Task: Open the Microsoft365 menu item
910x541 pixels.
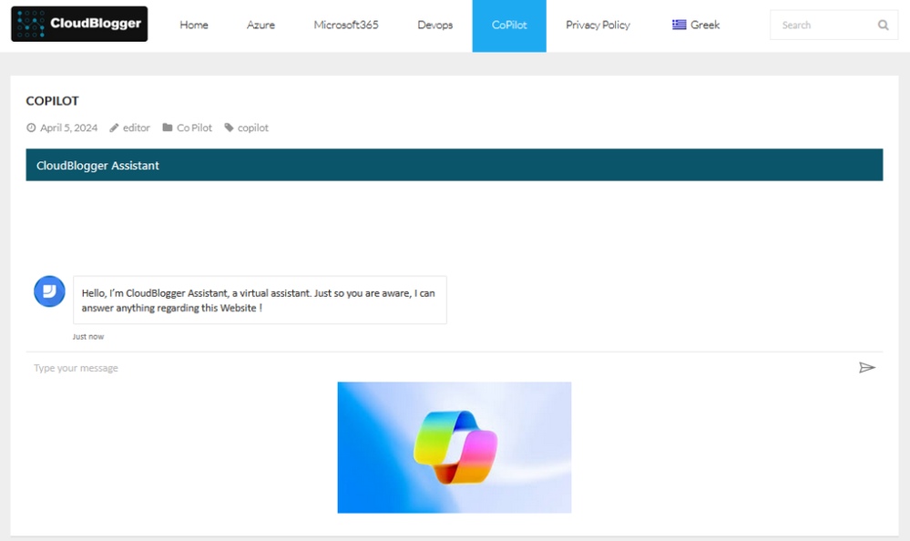Action: click(346, 25)
